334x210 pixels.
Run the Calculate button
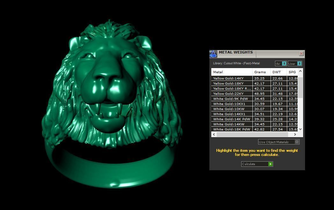[257, 164]
